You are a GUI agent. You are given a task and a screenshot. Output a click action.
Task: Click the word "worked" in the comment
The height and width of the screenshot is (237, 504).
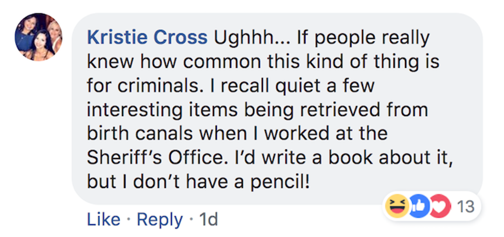click(x=297, y=133)
